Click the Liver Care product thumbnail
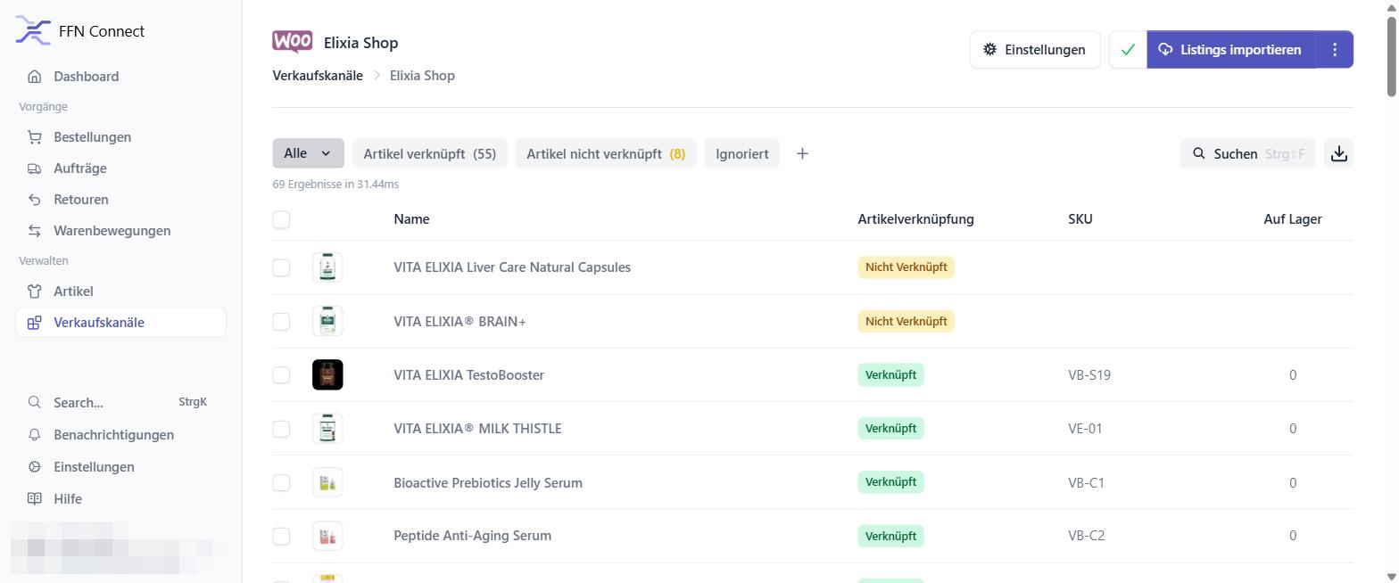Viewport: 1399px width, 583px height. coord(327,267)
